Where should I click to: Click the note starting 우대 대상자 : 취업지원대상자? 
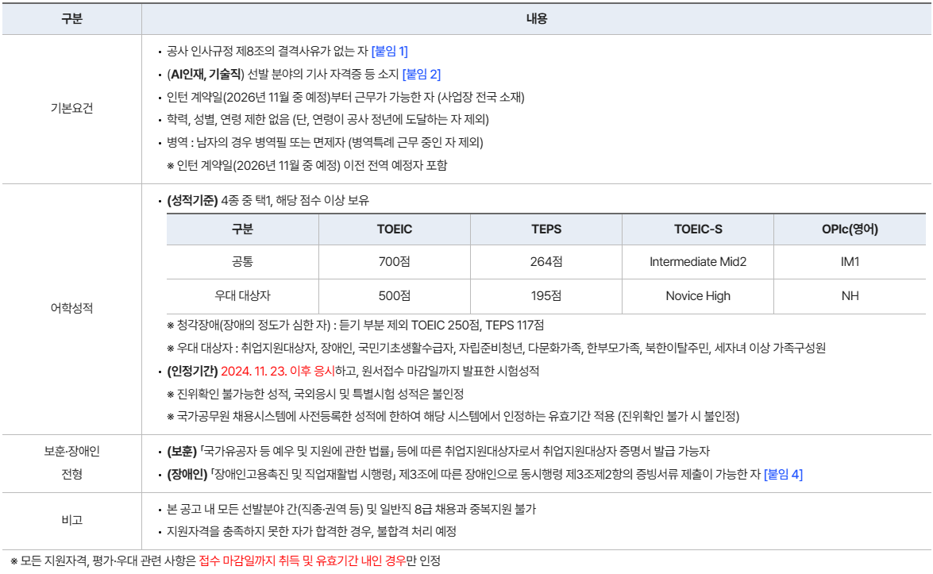click(x=496, y=348)
